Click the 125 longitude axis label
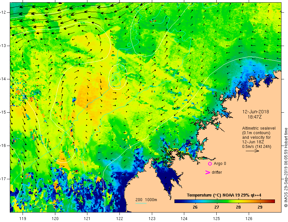Viewport: 288px width, 222px height. [x=217, y=218]
